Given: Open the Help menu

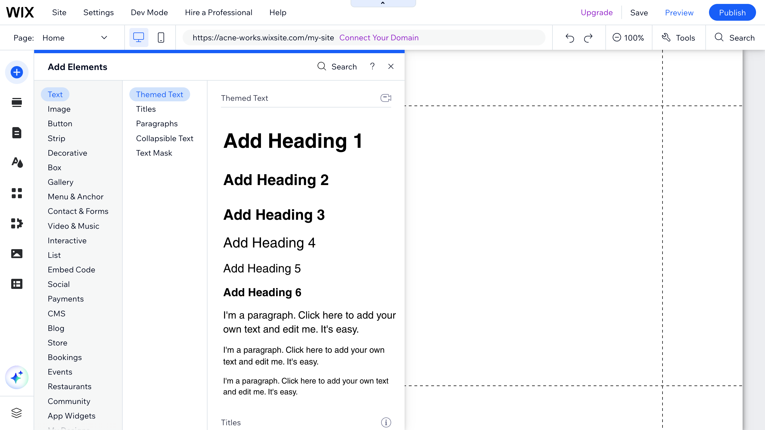Looking at the screenshot, I should pyautogui.click(x=278, y=13).
